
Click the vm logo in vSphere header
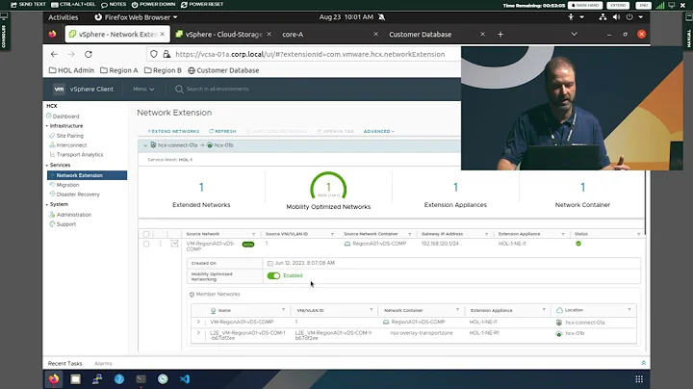[x=59, y=89]
